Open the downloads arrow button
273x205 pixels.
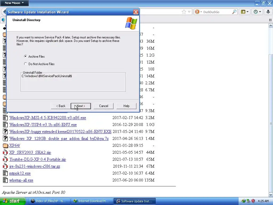pos(268,12)
